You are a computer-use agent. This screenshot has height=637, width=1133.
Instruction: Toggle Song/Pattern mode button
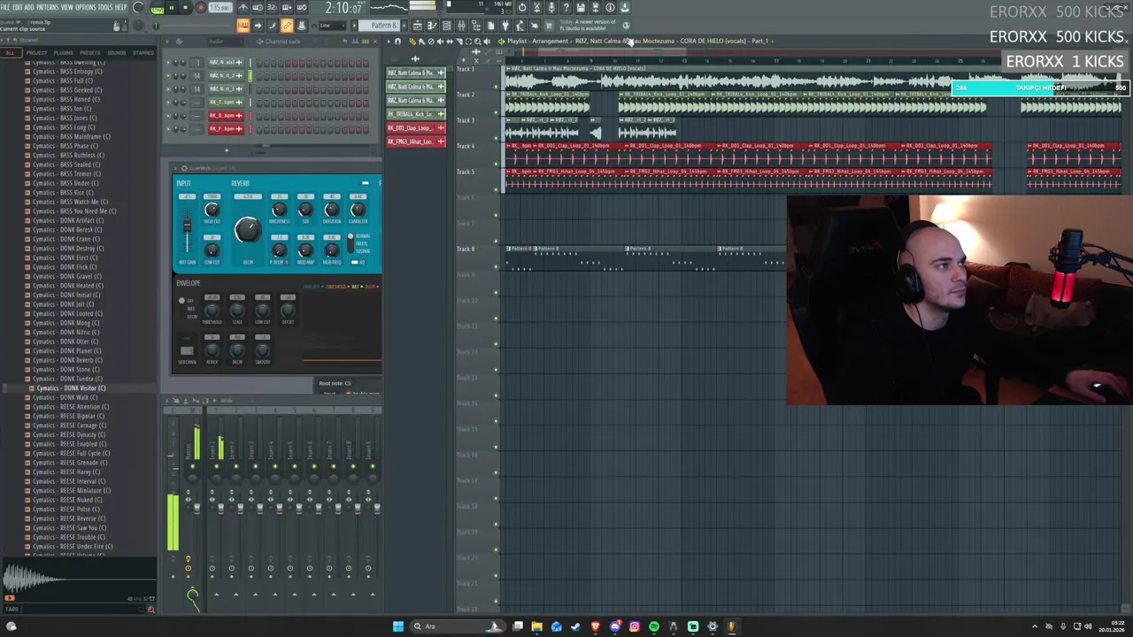pos(158,9)
